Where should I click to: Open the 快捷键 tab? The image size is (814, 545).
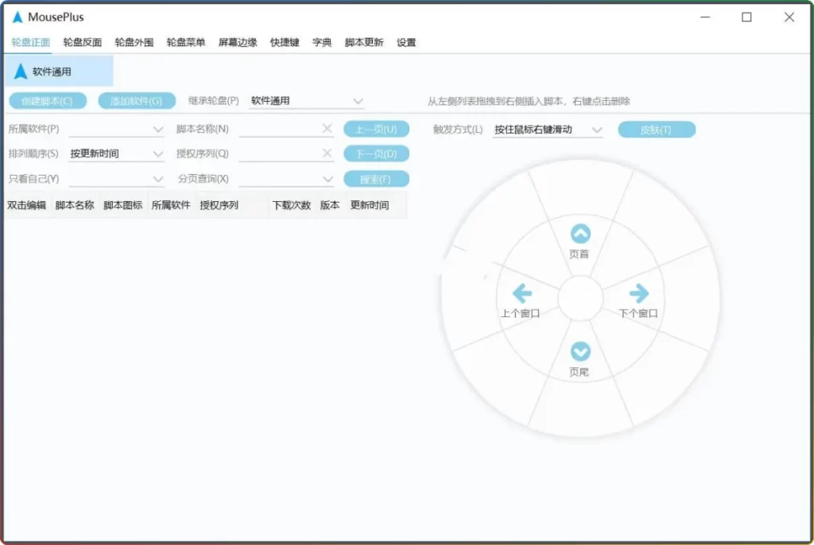(x=285, y=42)
